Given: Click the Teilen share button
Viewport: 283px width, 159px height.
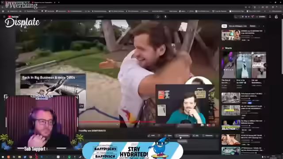Looking at the screenshot, I should click(x=168, y=136).
